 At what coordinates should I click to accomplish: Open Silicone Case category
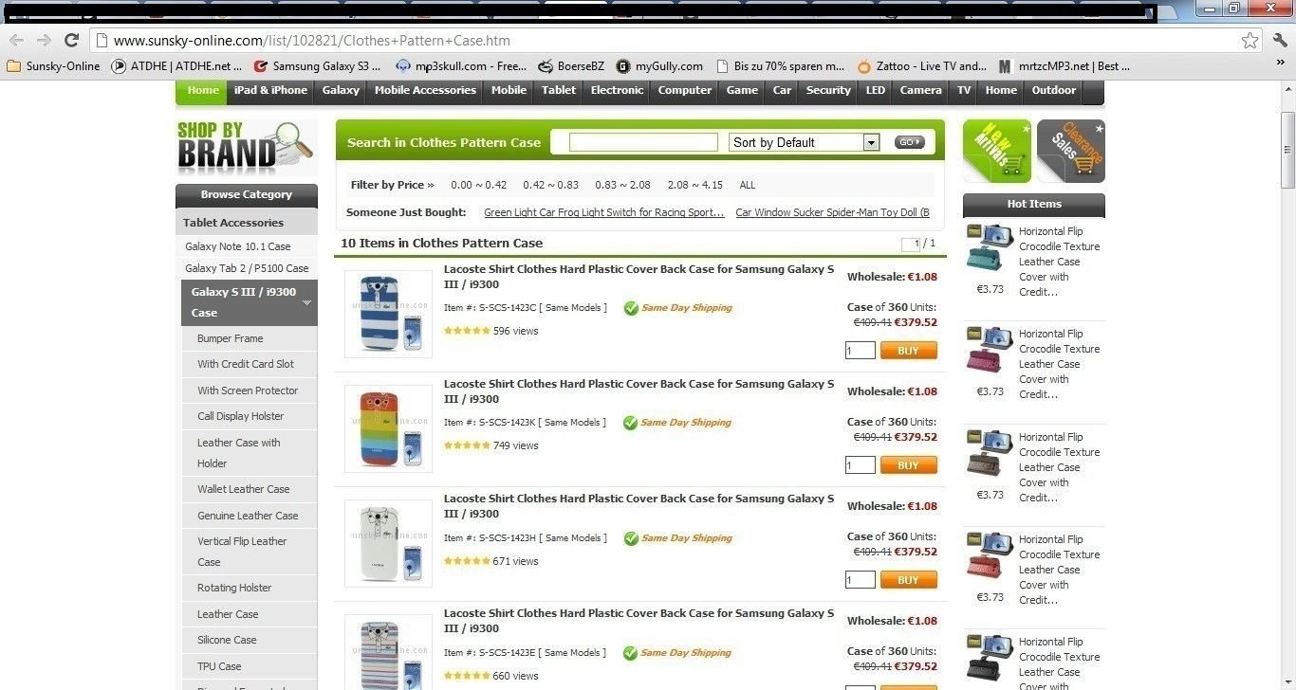click(227, 640)
